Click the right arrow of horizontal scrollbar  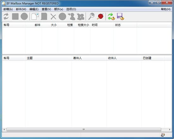(170, 130)
